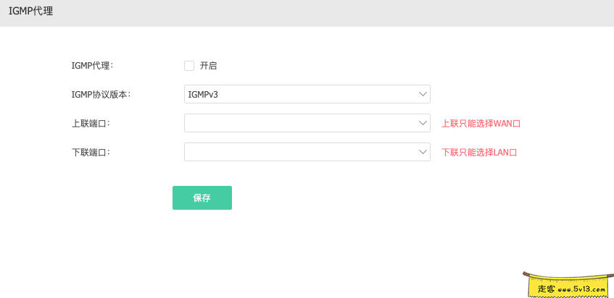
Task: Click the red hint 上联只能选择WAN口
Action: click(x=481, y=124)
